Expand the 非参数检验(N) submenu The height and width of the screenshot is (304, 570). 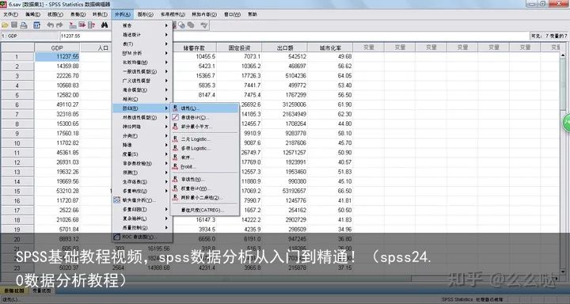coord(142,163)
